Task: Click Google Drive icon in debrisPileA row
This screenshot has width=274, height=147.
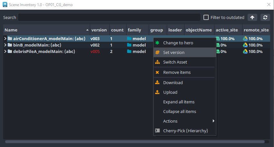Action: tap(245, 52)
